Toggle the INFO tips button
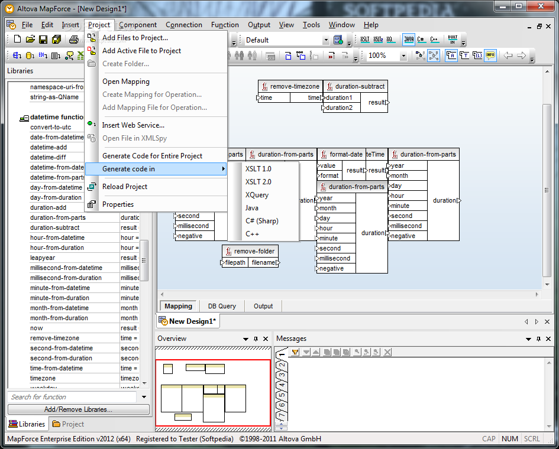This screenshot has width=559, height=449. (x=490, y=56)
